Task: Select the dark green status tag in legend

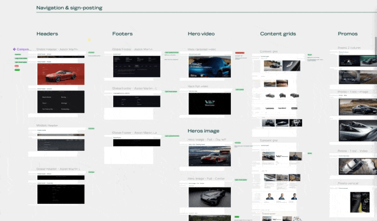Action: click(x=17, y=70)
